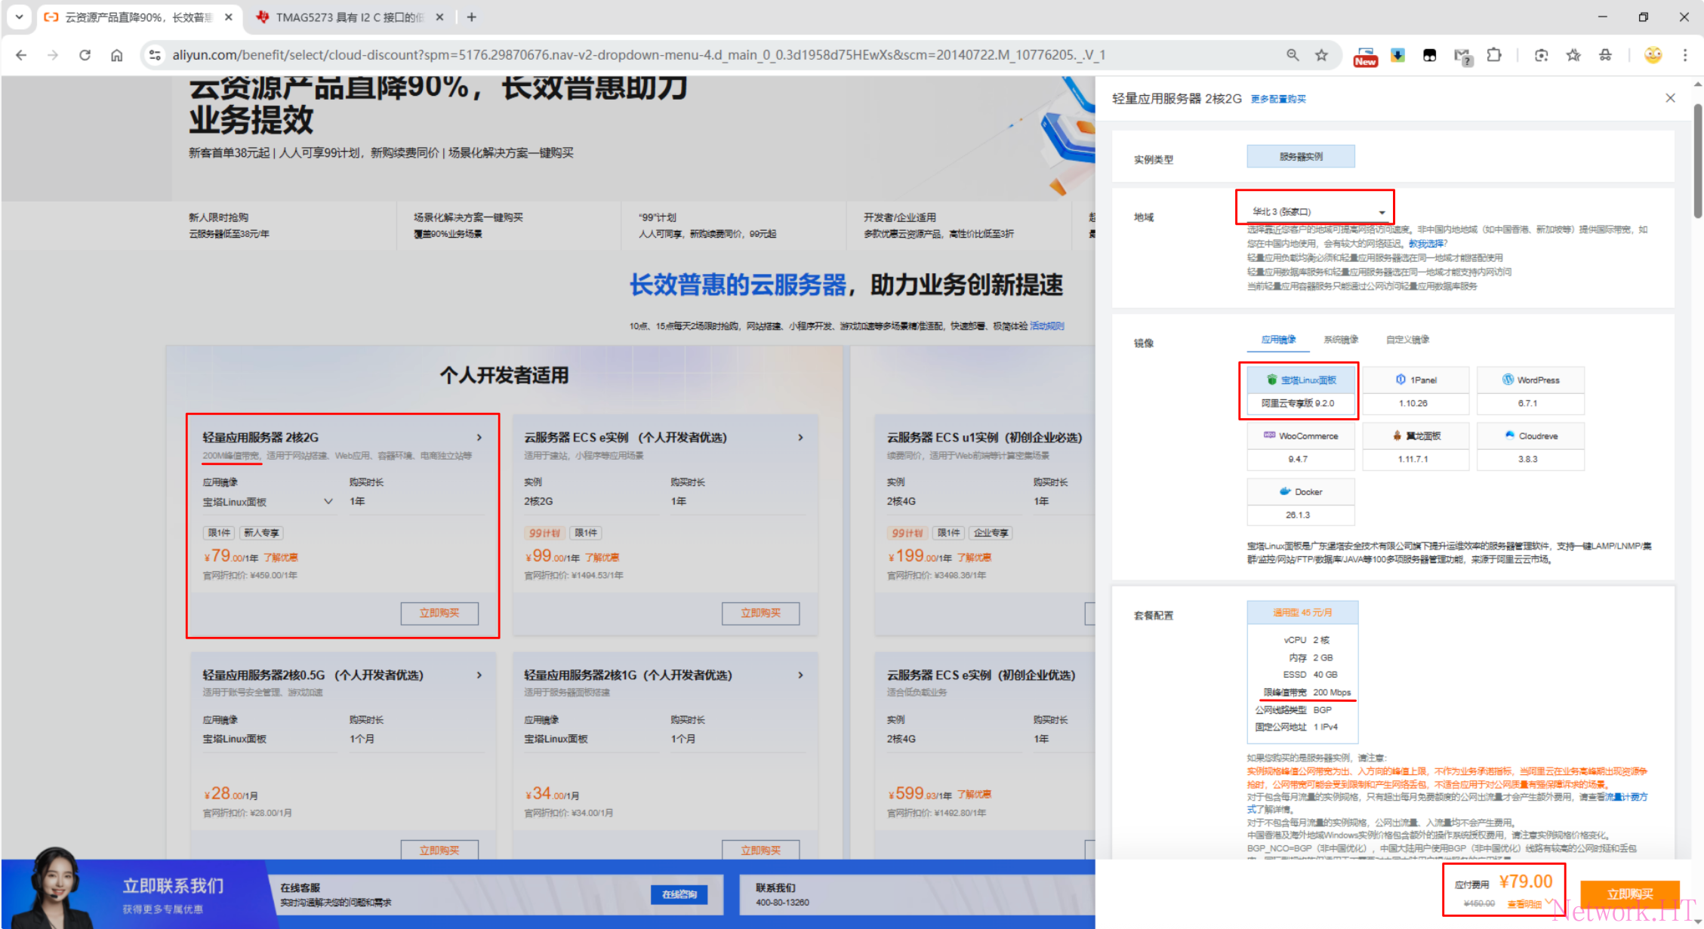The width and height of the screenshot is (1704, 929).
Task: Click the side panel vertical scrollbar
Action: 1697,162
